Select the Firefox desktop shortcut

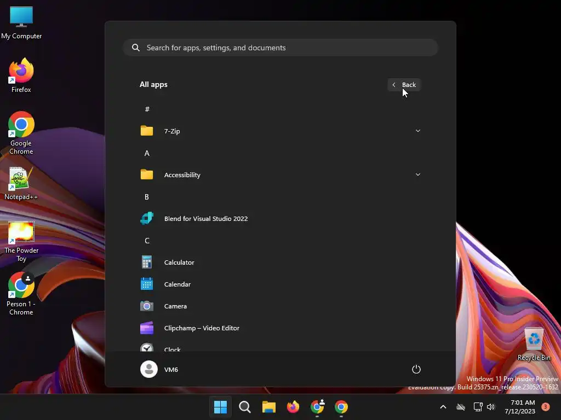(21, 75)
